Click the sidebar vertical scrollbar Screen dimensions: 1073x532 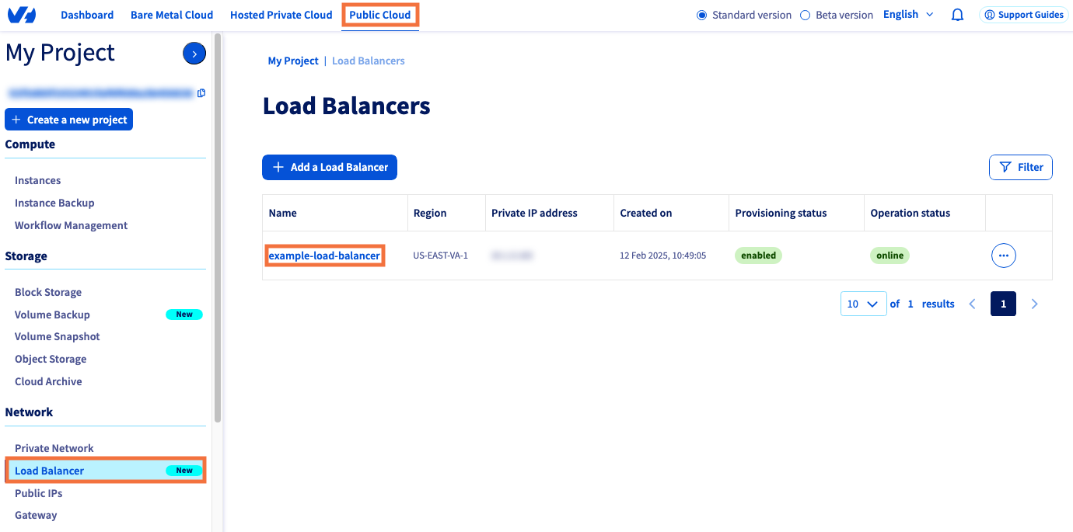(218, 228)
